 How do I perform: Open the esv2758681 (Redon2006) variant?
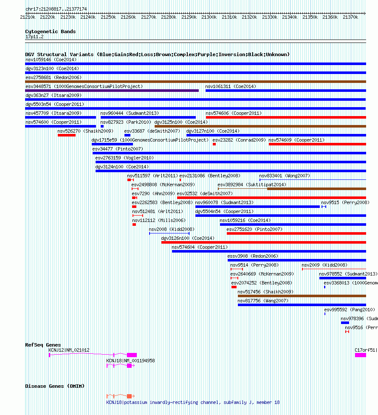54,77
